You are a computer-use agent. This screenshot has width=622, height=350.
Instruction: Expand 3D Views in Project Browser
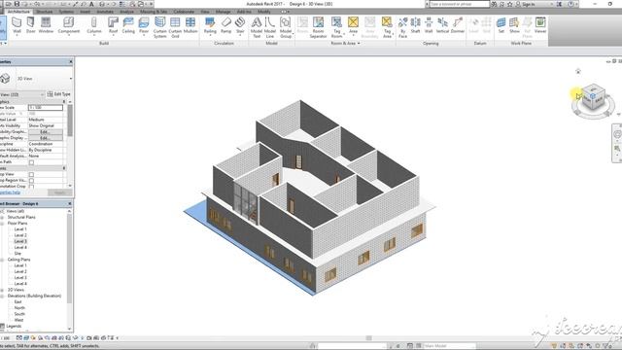pos(2,290)
